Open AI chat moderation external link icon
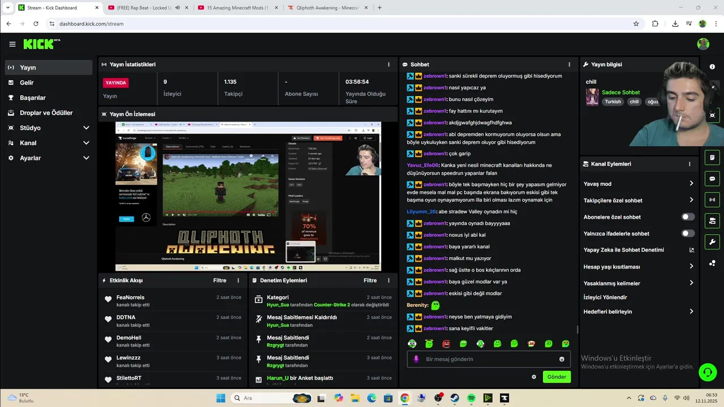 tap(691, 250)
